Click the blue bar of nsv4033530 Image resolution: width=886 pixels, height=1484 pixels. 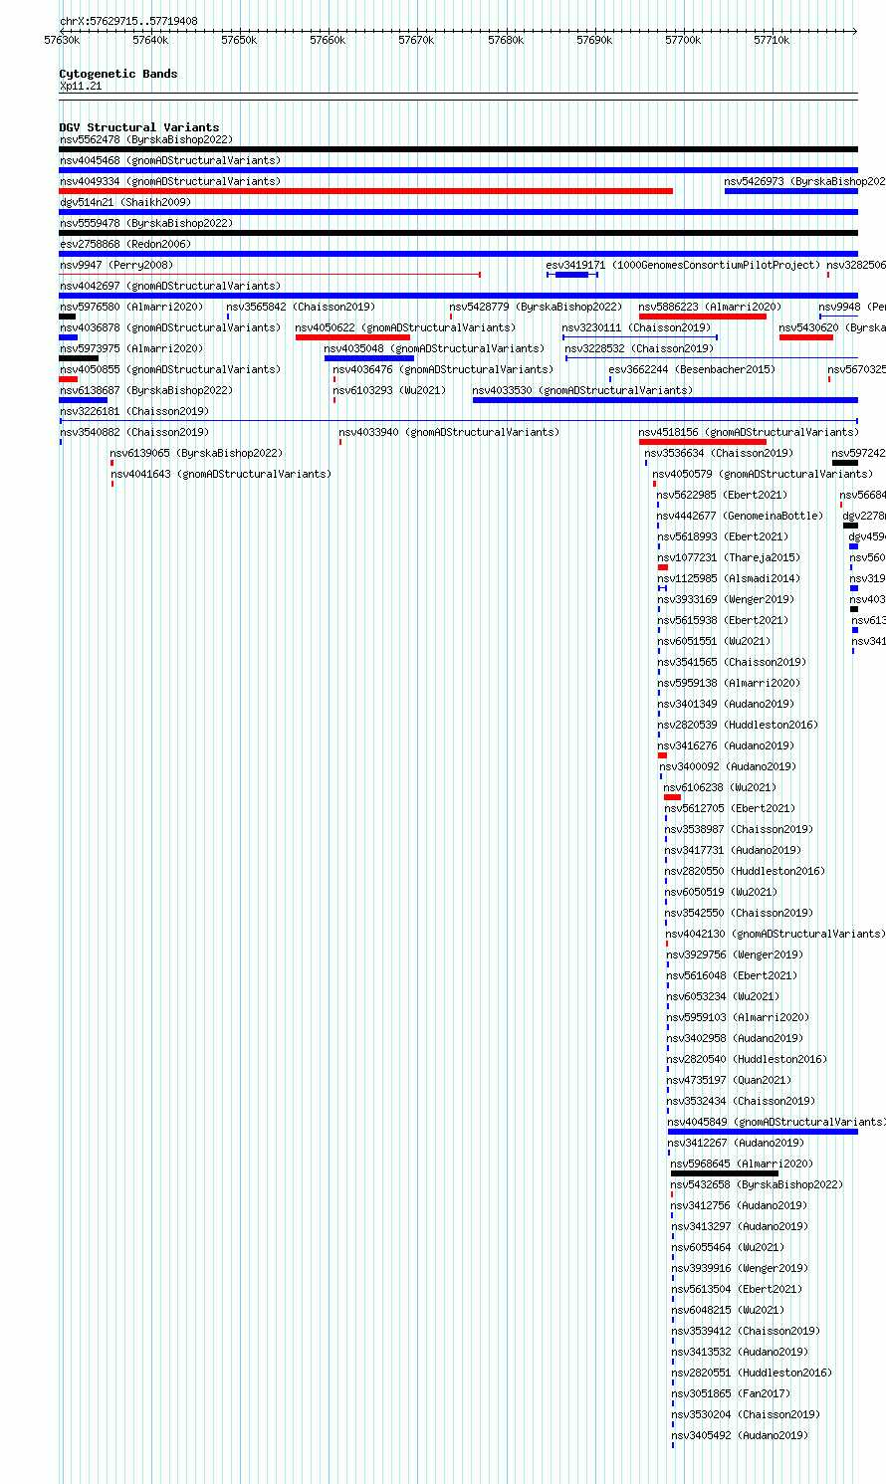click(x=665, y=400)
